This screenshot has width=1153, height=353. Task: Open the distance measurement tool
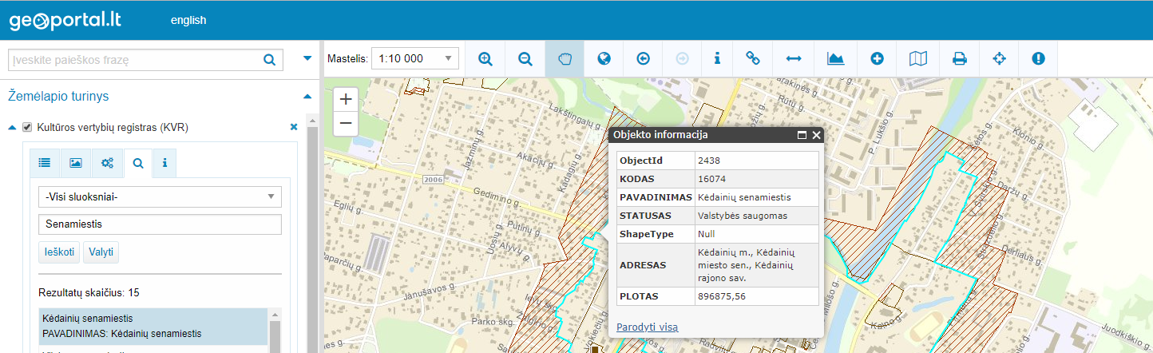pos(793,58)
